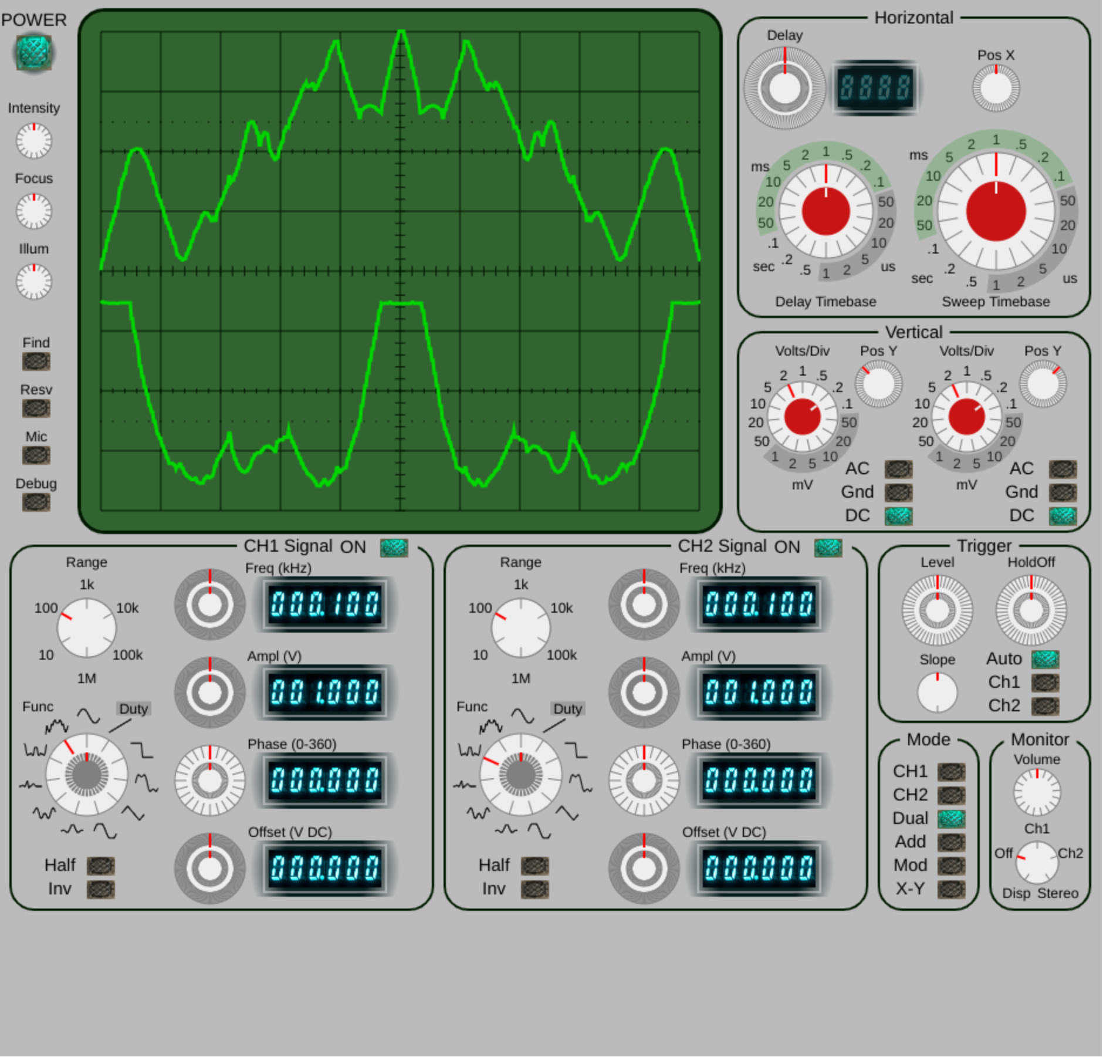Click the CH1 Ampl (V) display
Screen dimensions: 1103x1057
point(325,693)
